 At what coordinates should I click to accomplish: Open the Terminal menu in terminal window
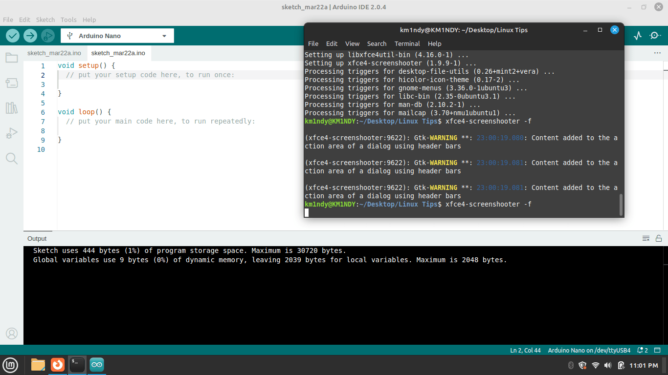point(407,43)
